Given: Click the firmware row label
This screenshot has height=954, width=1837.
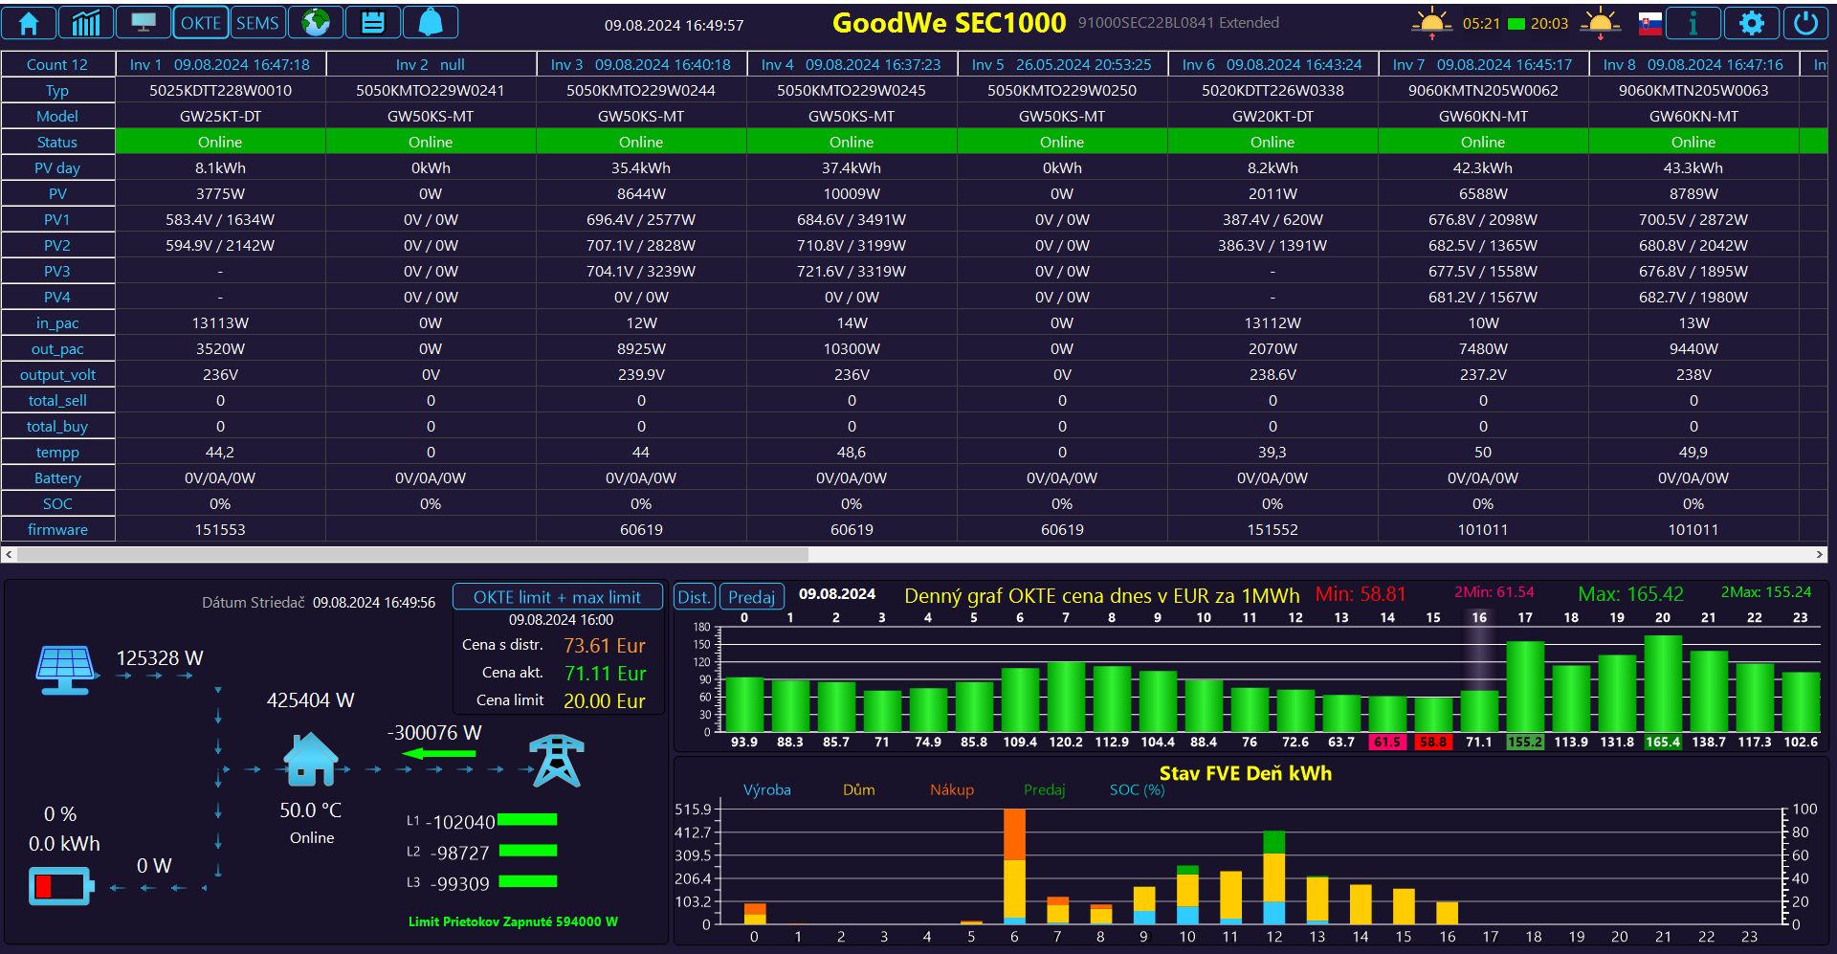Looking at the screenshot, I should click(x=57, y=529).
